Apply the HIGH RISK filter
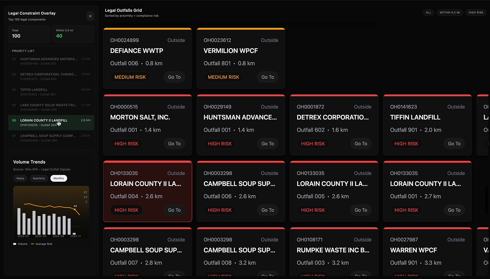Image resolution: width=490 pixels, height=279 pixels. click(x=476, y=12)
